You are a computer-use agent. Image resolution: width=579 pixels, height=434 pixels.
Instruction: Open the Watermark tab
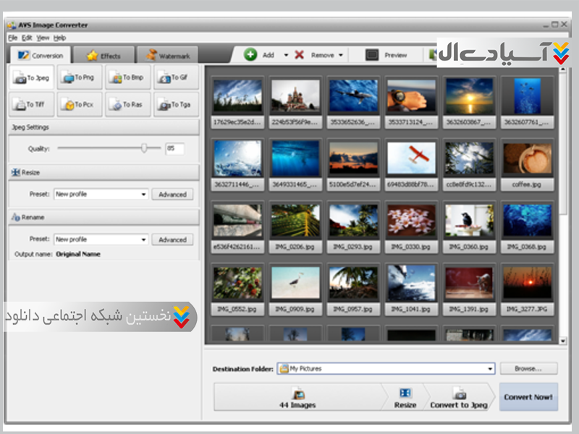tap(167, 56)
